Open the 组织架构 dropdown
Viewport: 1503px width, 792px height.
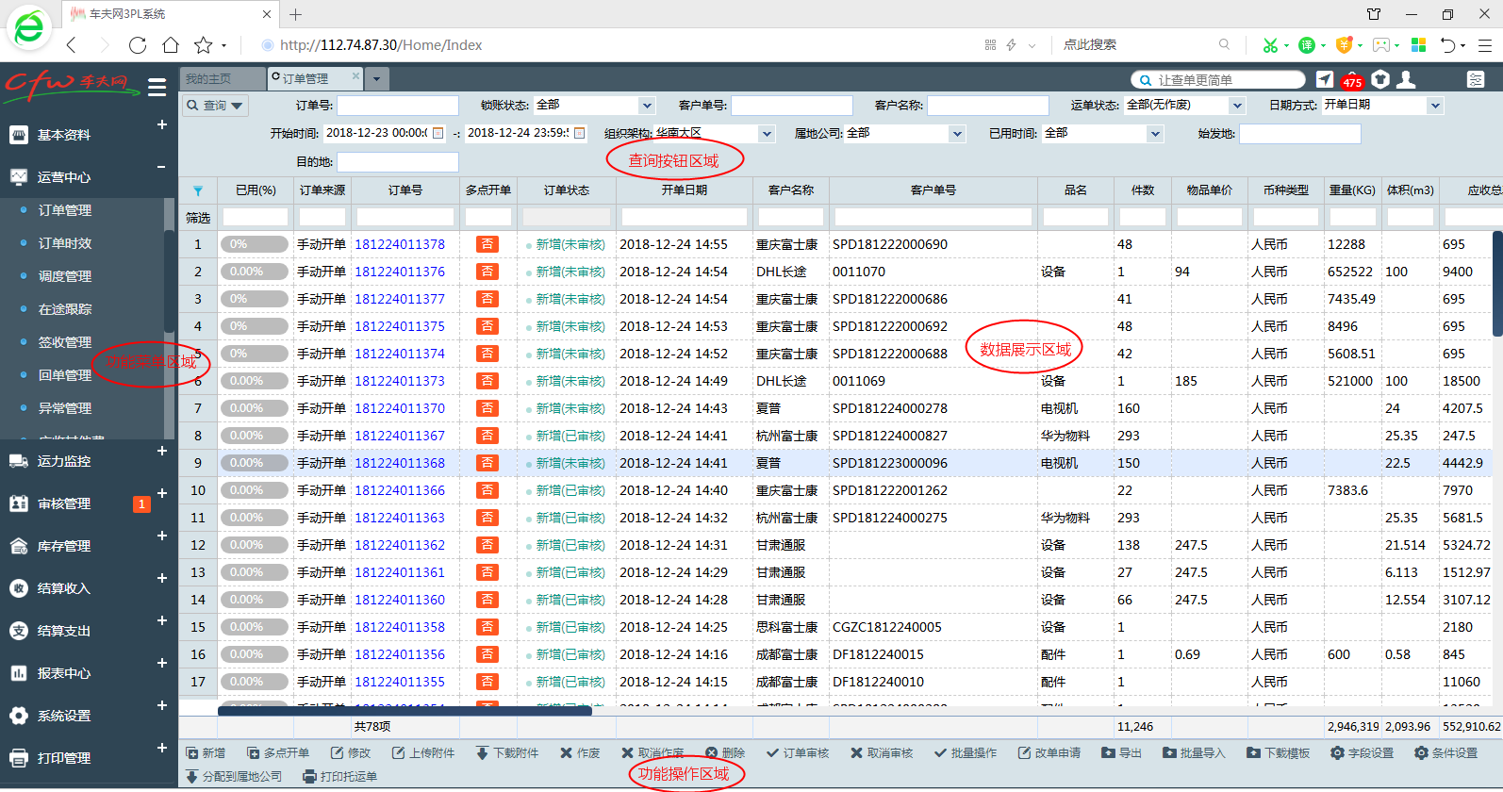(x=767, y=134)
